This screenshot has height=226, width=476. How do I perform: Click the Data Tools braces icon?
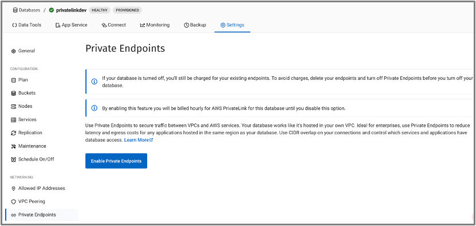coord(14,25)
